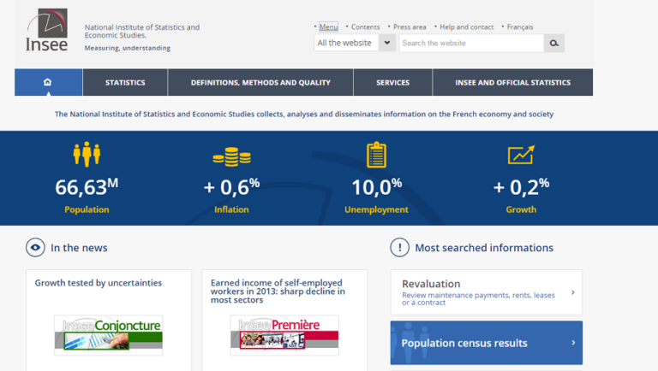Click National Institute of Statistics title text

click(x=142, y=31)
